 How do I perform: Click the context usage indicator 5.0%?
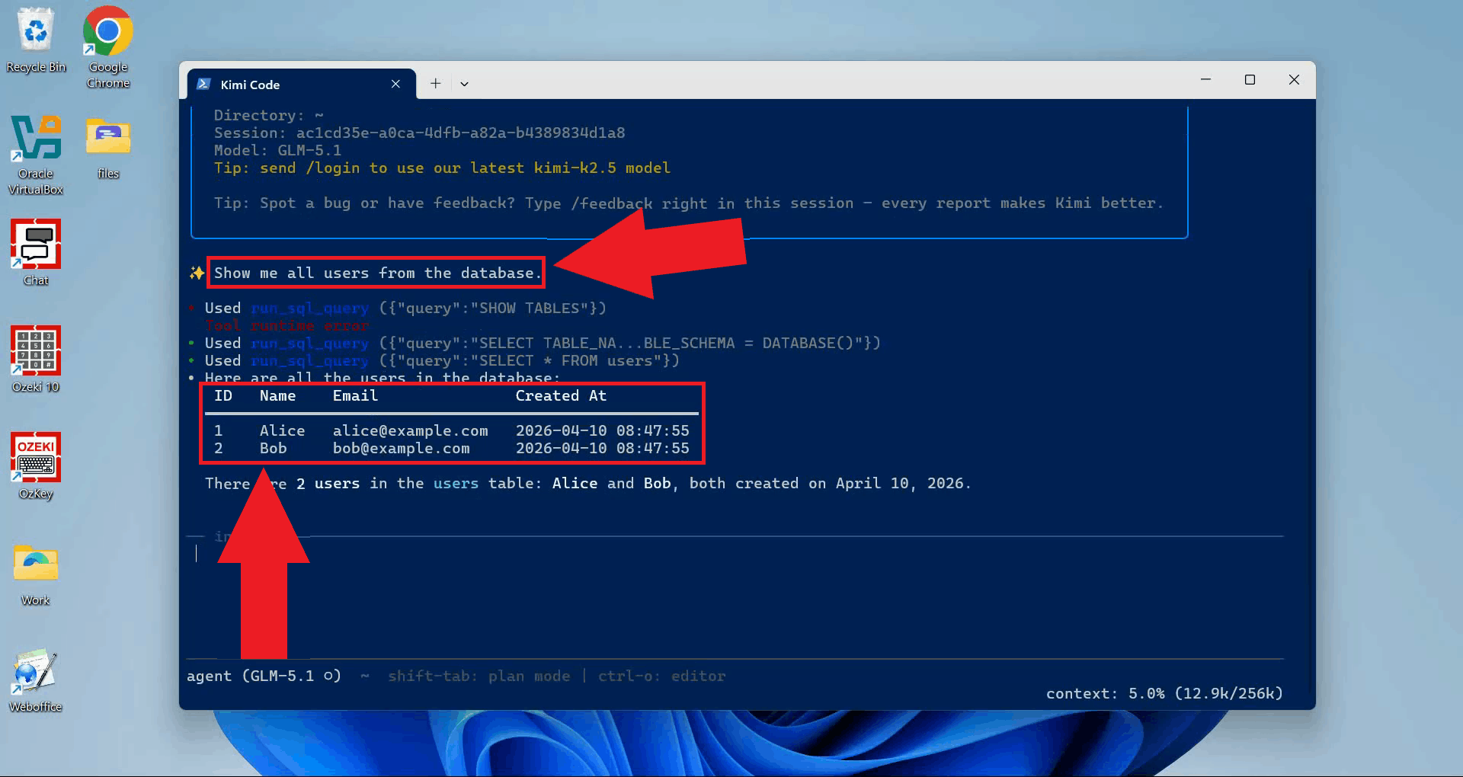tap(1164, 693)
